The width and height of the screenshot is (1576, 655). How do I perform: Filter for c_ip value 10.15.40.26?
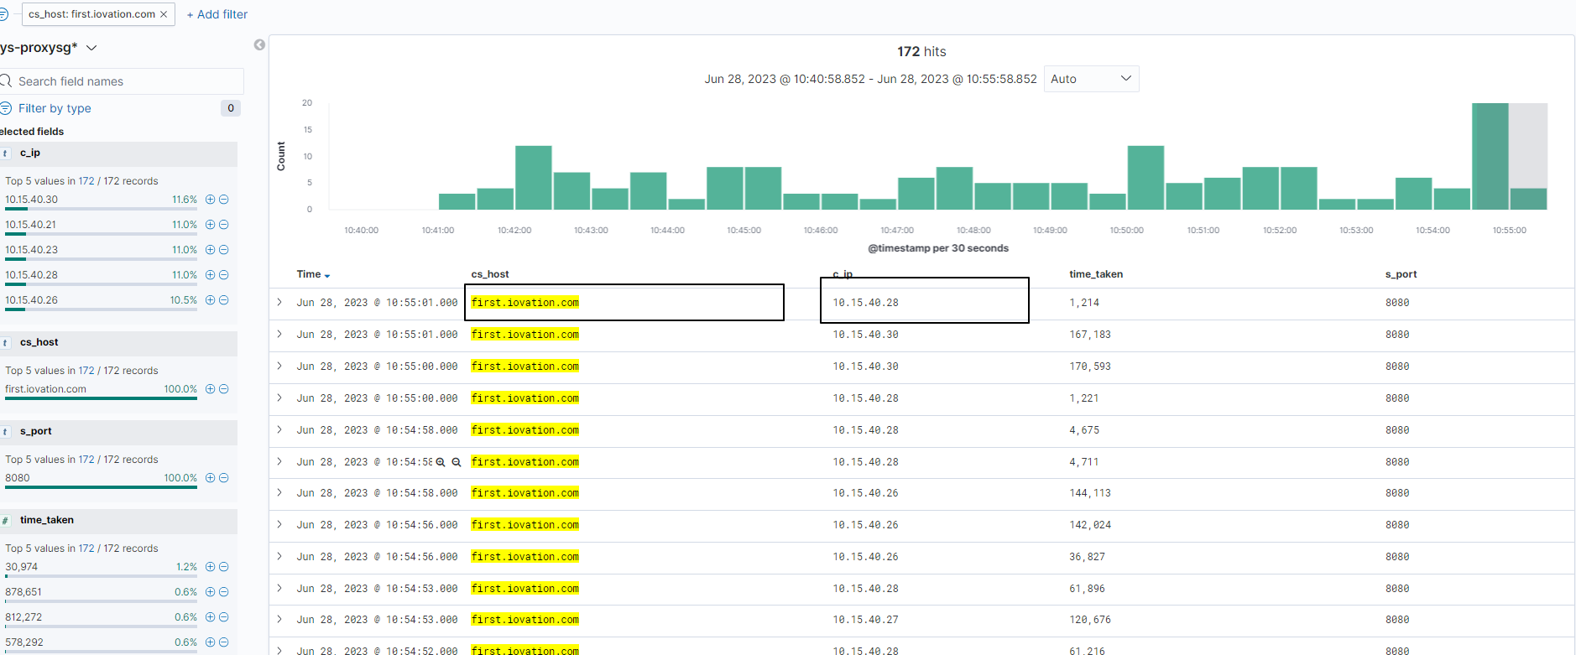click(210, 300)
